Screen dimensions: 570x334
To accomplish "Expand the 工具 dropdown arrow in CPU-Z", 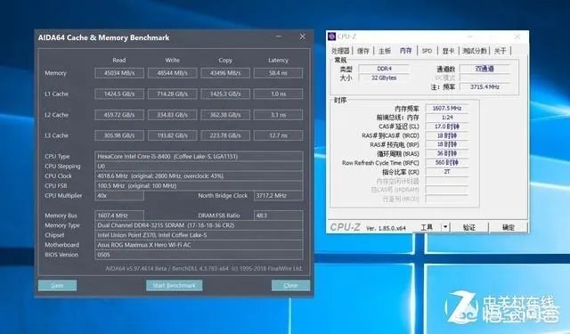I will tap(445, 227).
